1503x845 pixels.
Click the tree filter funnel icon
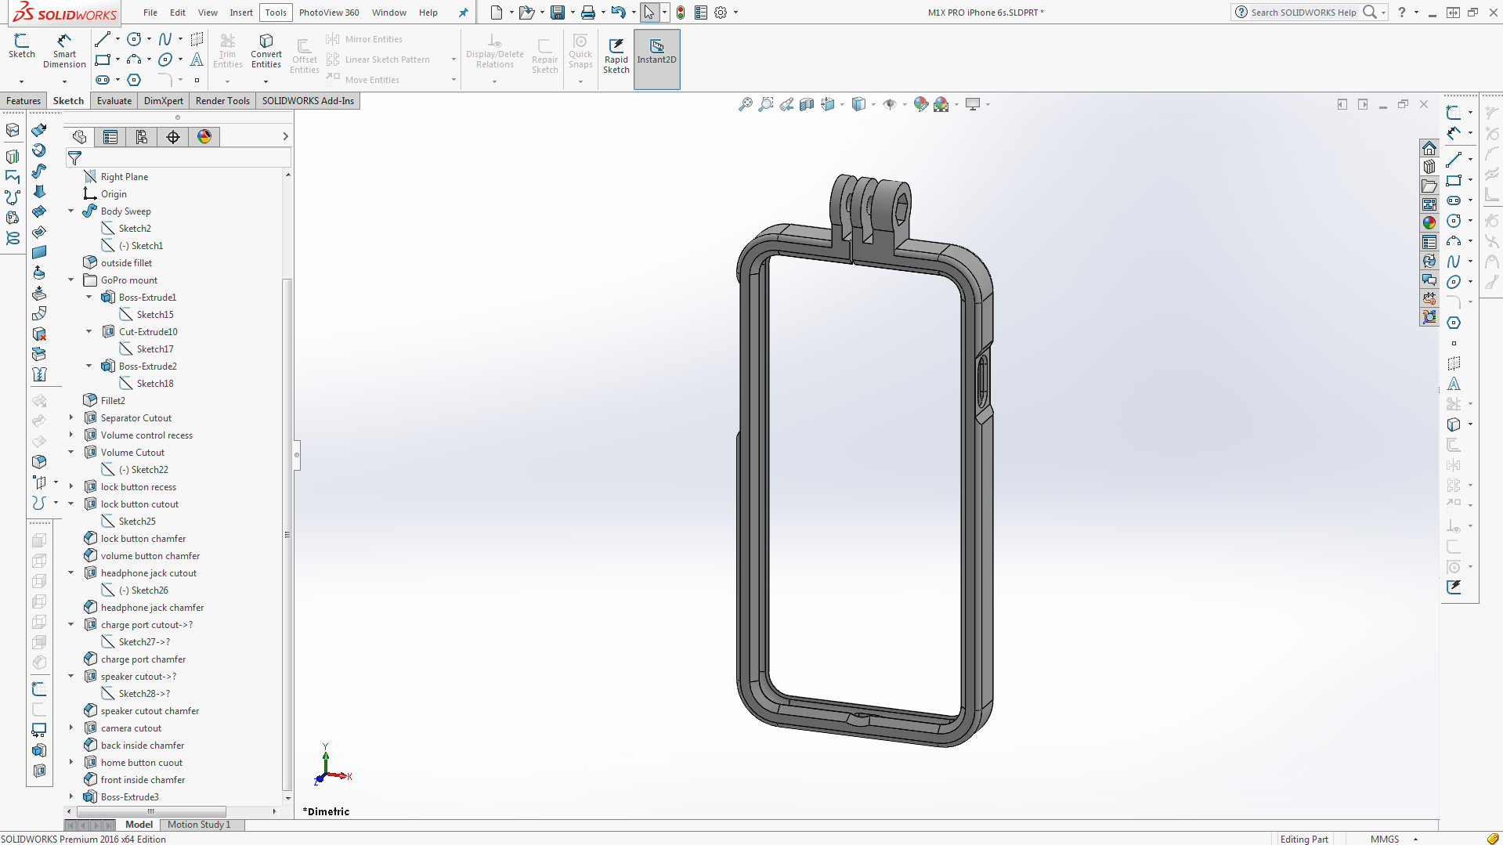[x=74, y=158]
